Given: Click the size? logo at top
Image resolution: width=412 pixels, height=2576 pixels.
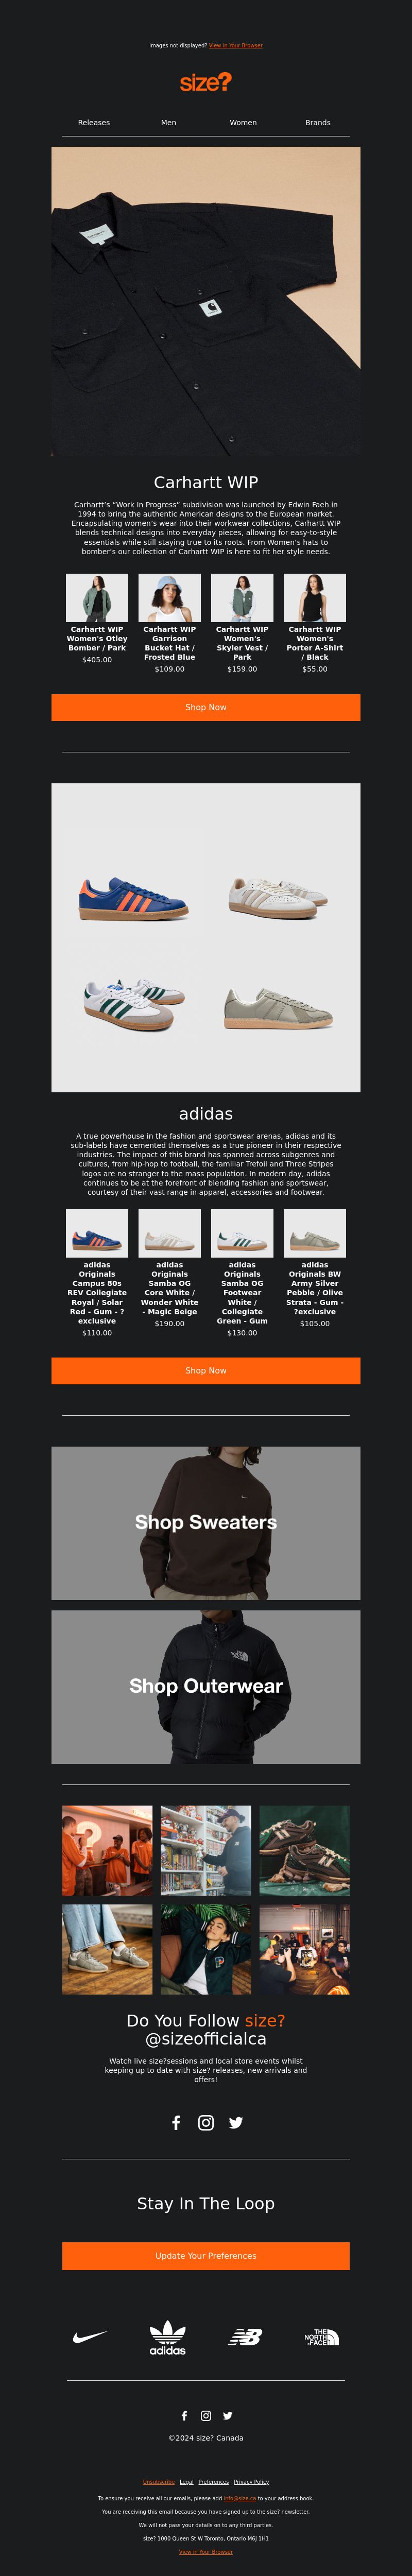Looking at the screenshot, I should (206, 82).
